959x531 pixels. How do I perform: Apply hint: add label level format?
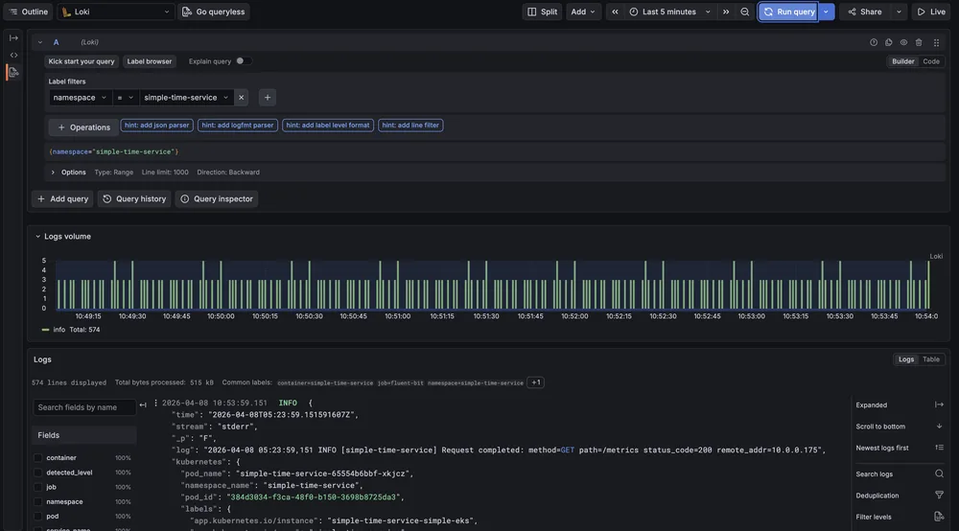point(328,126)
